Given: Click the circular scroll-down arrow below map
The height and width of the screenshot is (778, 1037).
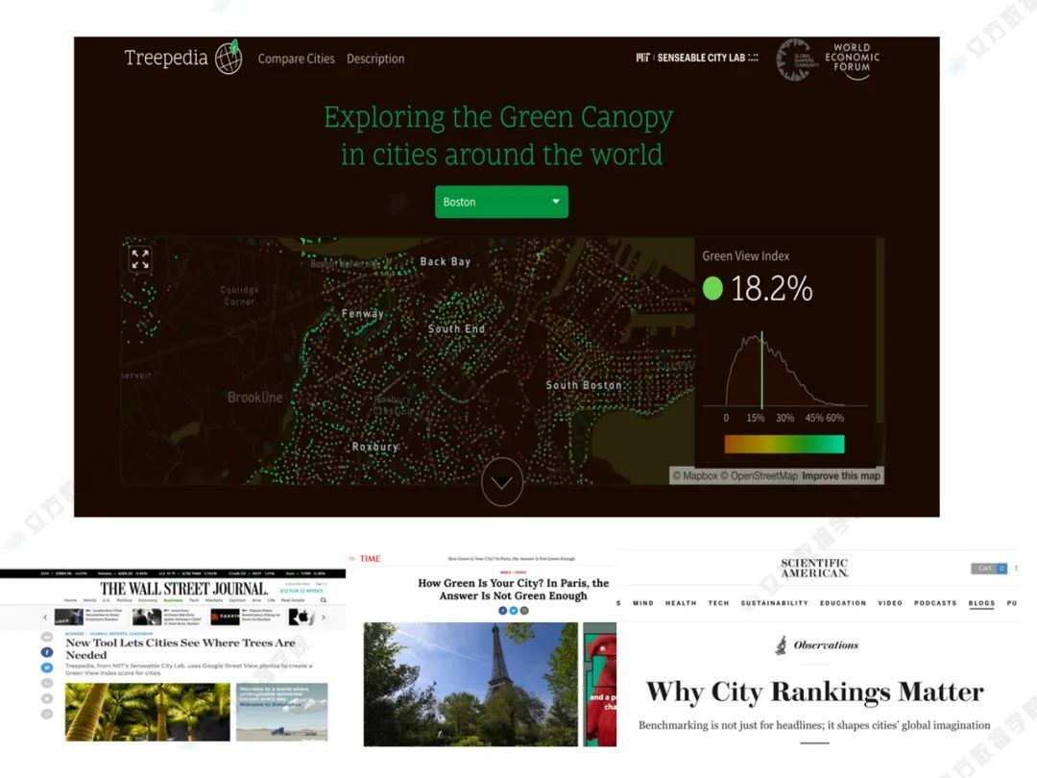Looking at the screenshot, I should (502, 482).
